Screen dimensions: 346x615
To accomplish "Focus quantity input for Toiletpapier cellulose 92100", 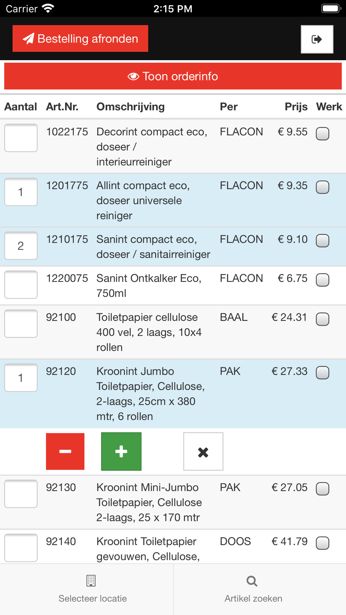I will [21, 323].
